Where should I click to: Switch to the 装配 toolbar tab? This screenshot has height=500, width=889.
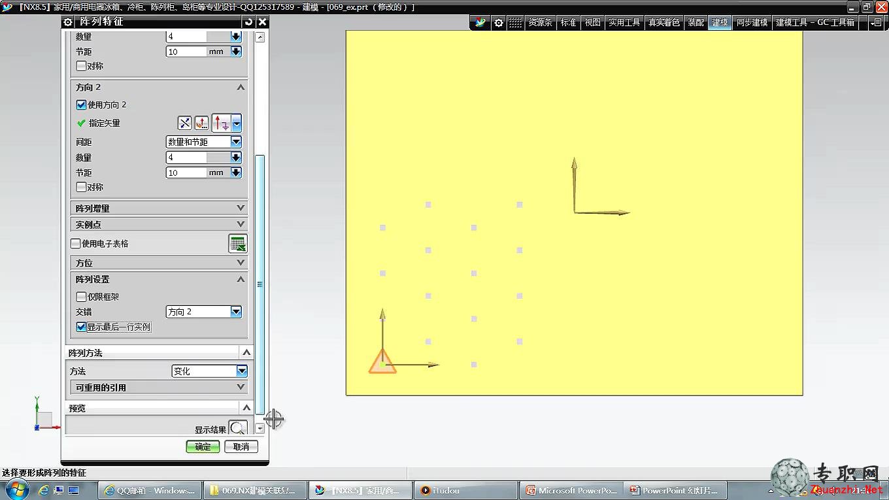point(696,22)
